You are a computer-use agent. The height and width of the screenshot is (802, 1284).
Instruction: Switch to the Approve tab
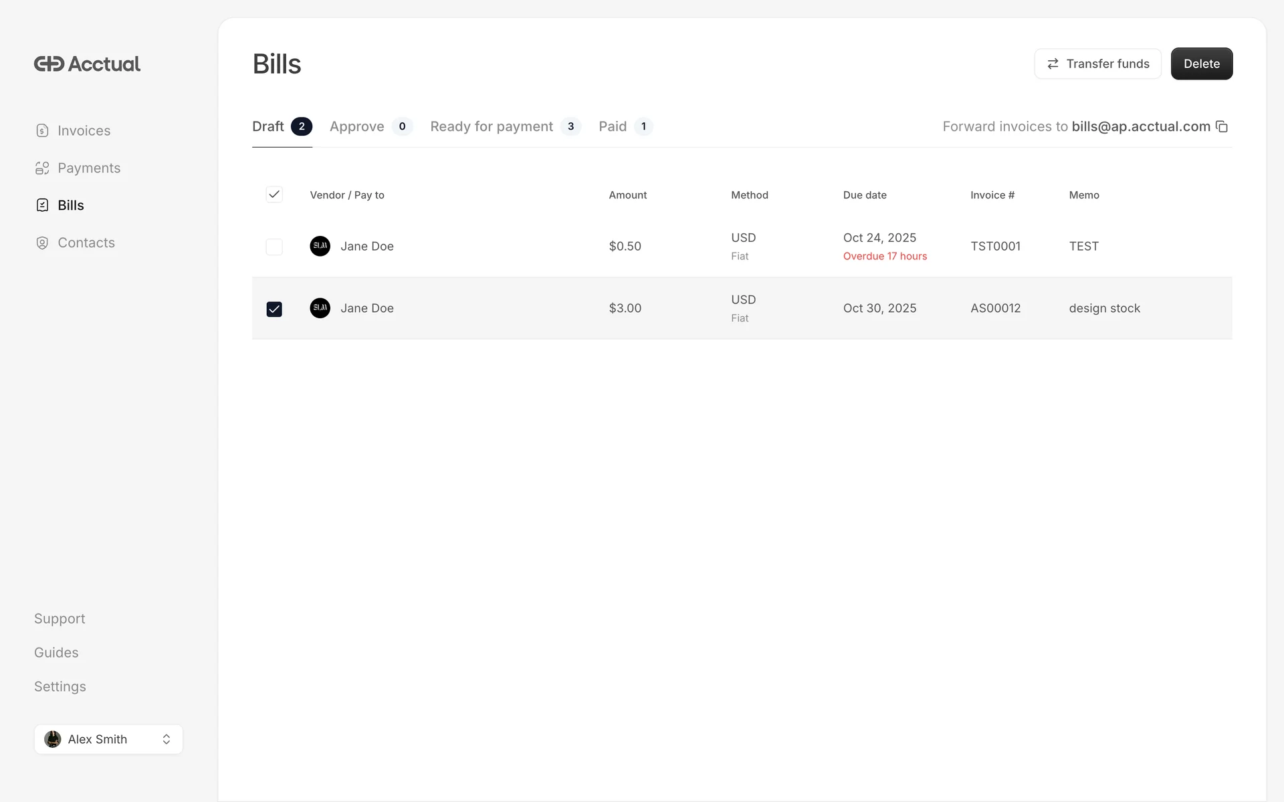coord(357,126)
